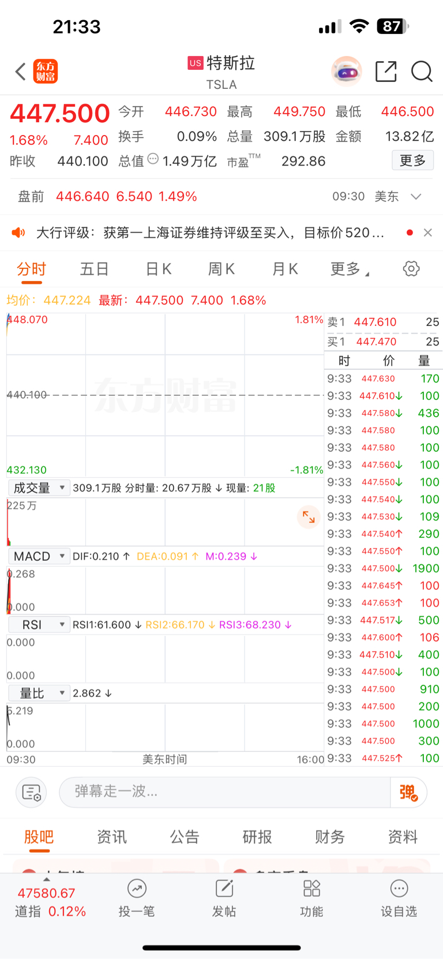Tap the market value info smiley icon
The image size is (443, 959).
tap(153, 159)
